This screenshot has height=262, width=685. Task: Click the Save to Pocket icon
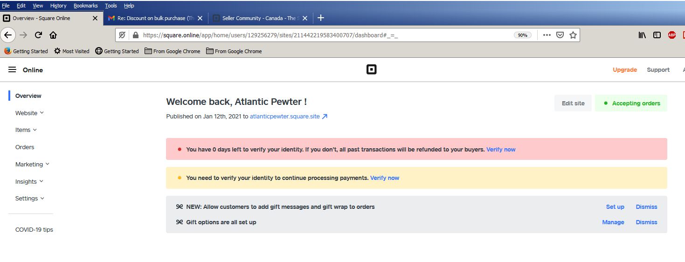(x=560, y=35)
